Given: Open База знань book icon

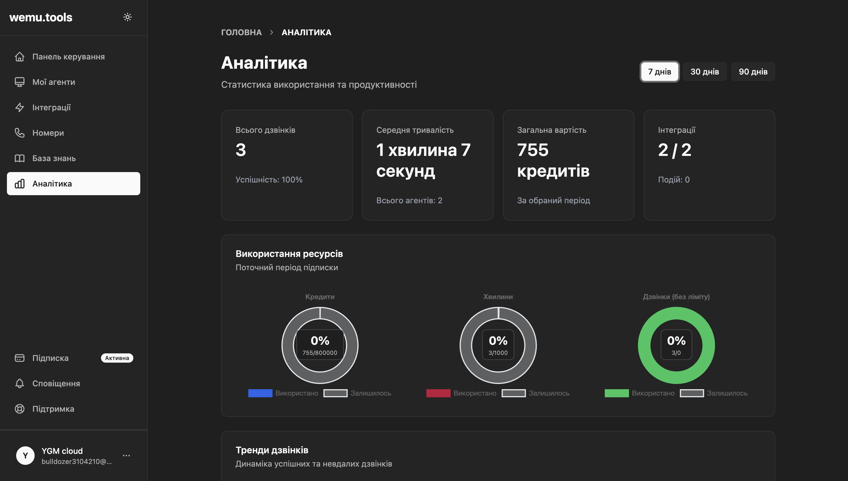Looking at the screenshot, I should click(20, 158).
